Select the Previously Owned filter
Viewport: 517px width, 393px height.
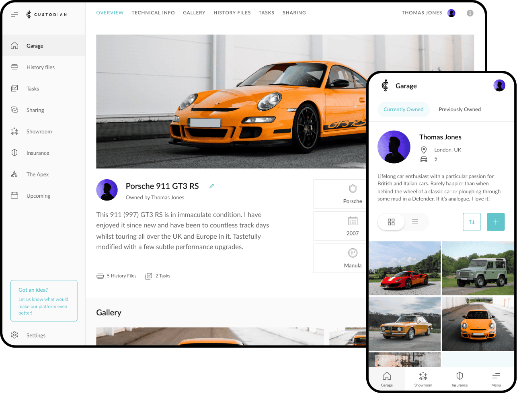[x=460, y=109]
